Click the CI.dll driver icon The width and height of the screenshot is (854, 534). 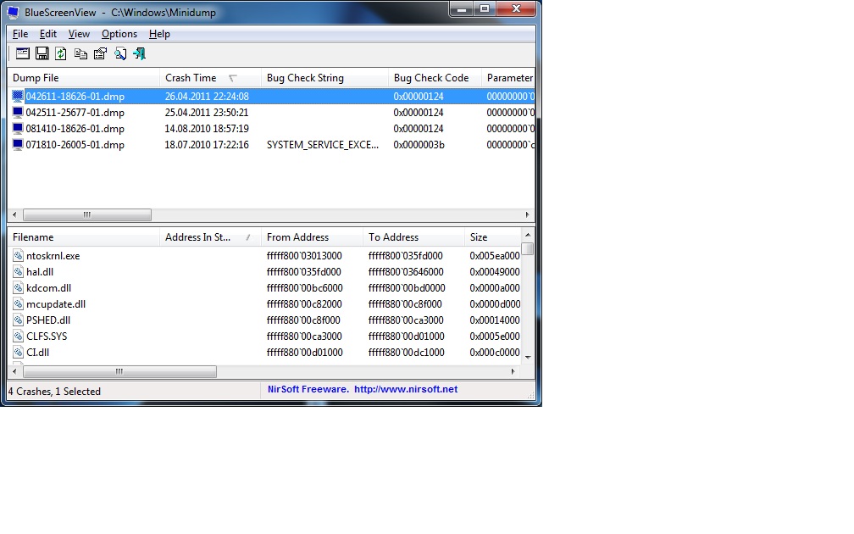click(18, 352)
